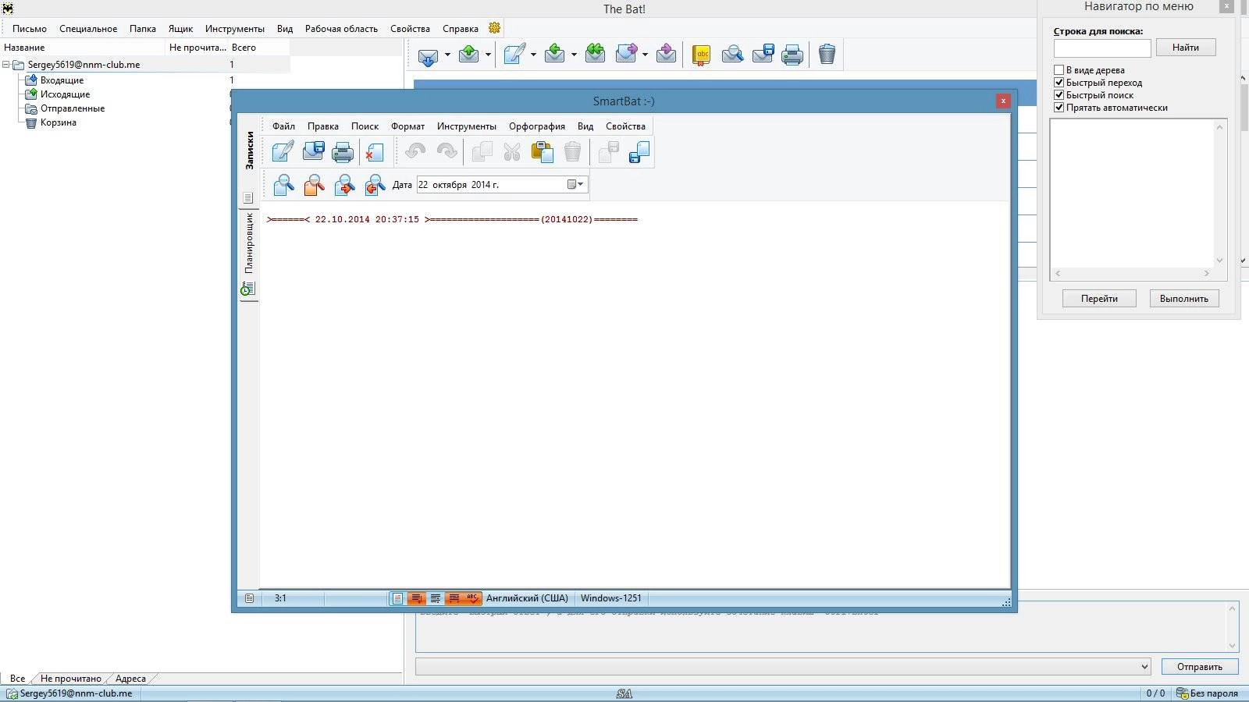Toggle the orange ruler-line button before the ABC button in the SmartBat status bar
This screenshot has height=702, width=1249.
point(454,598)
